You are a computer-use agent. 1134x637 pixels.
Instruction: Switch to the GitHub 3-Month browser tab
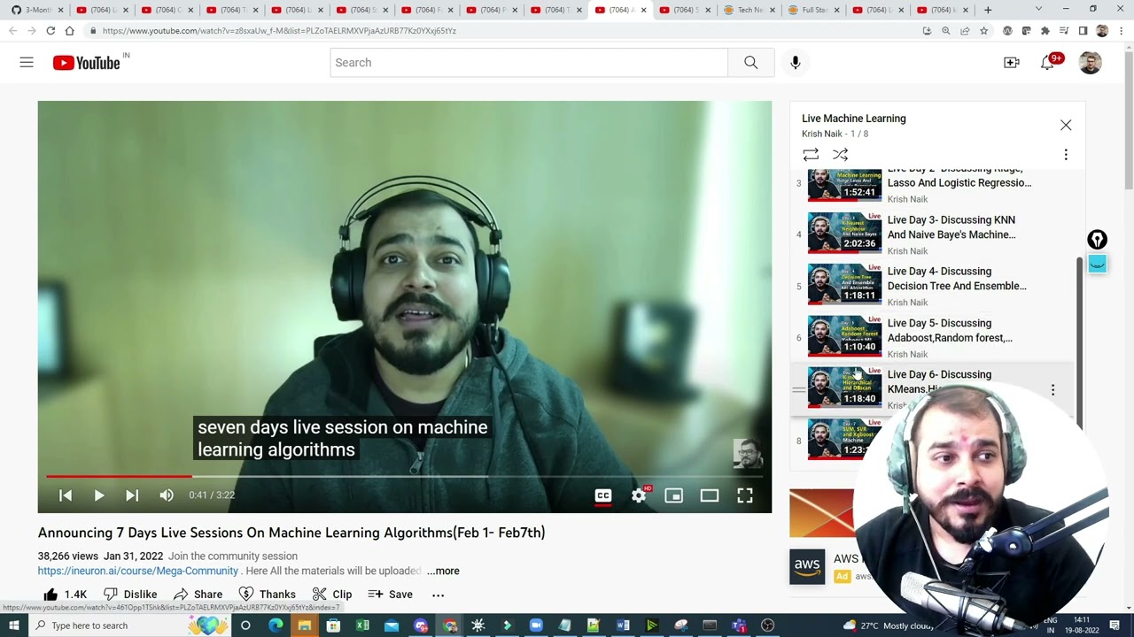click(35, 10)
